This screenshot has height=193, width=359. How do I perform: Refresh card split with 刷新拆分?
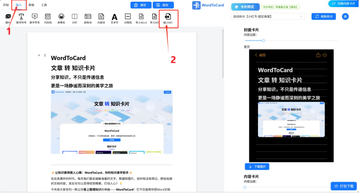[x=324, y=16]
